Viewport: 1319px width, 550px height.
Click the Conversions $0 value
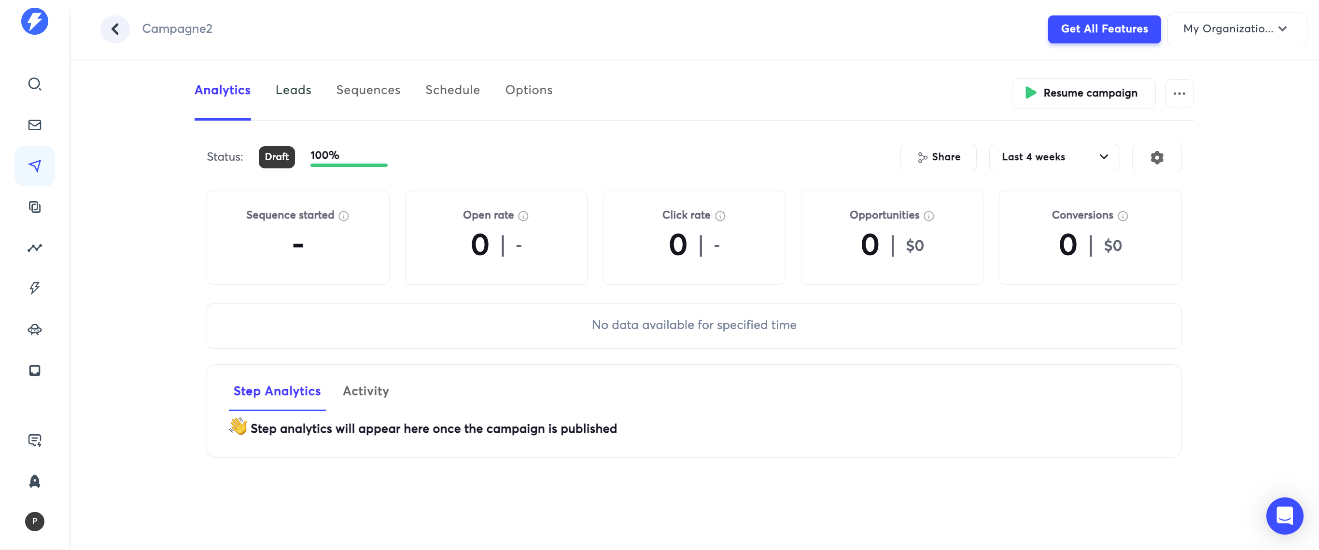(x=1113, y=246)
